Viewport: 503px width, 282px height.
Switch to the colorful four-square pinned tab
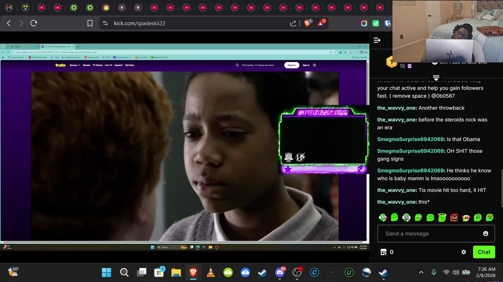25,7
